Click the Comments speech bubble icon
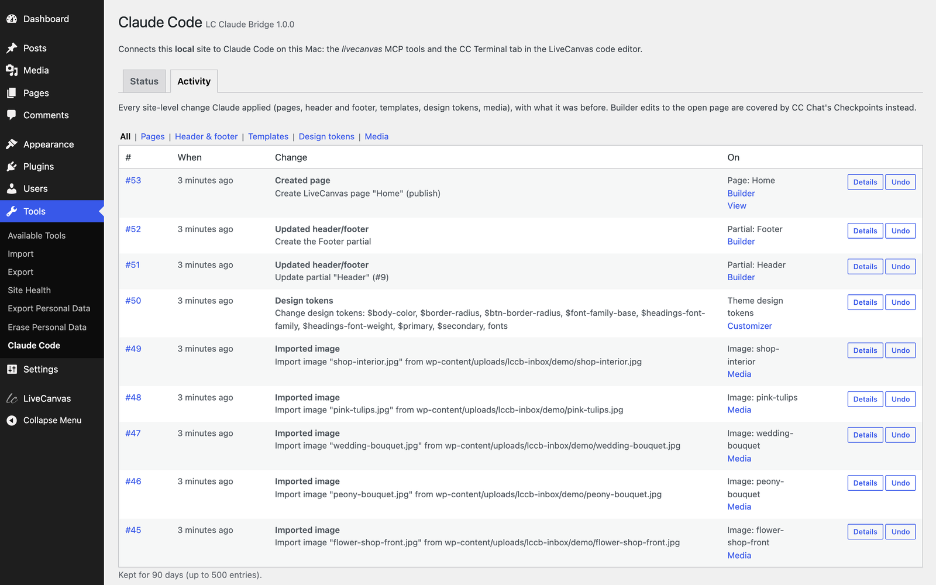Viewport: 936px width, 585px height. 12,115
